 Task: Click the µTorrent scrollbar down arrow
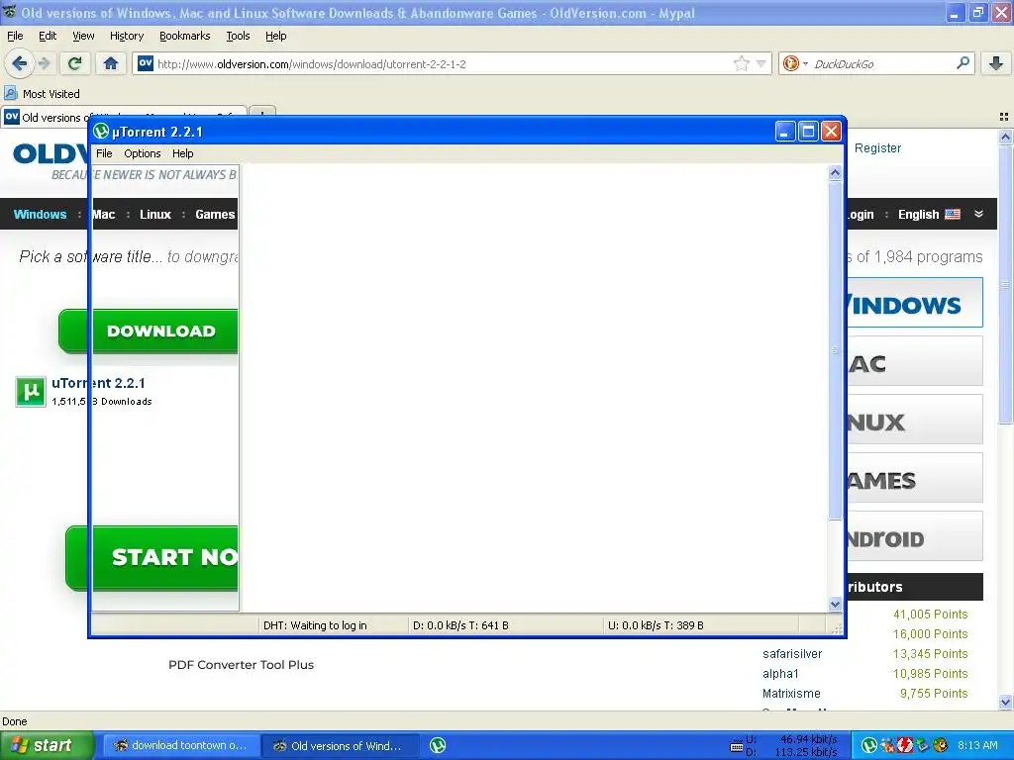coord(835,605)
